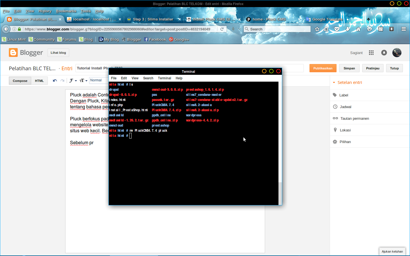Open the Normal paragraph style dropdown
This screenshot has width=410, height=256.
[x=99, y=80]
